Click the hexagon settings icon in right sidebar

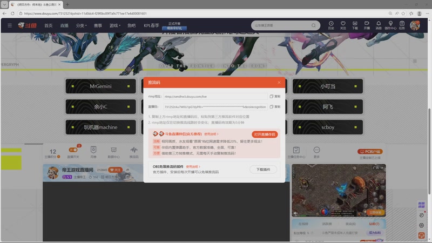(x=421, y=225)
